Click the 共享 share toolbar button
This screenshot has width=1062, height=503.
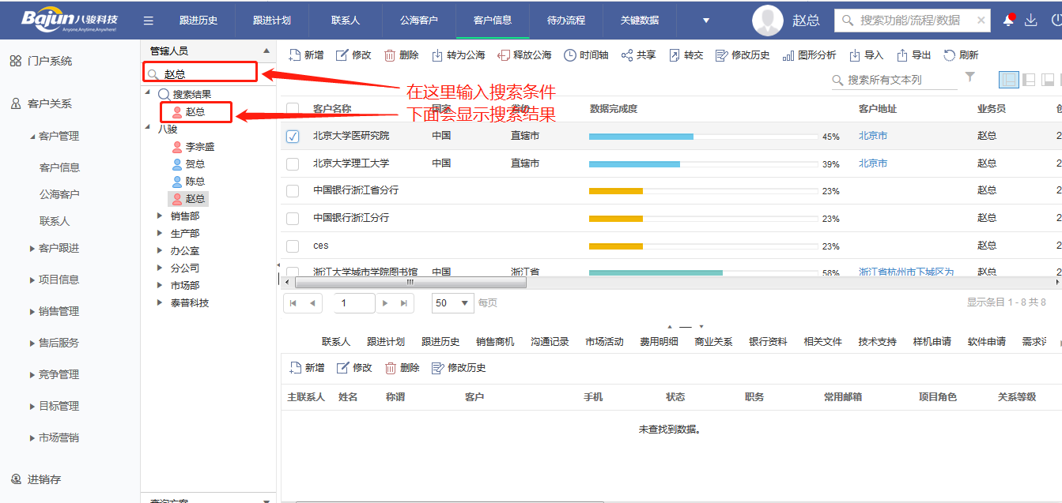click(638, 55)
